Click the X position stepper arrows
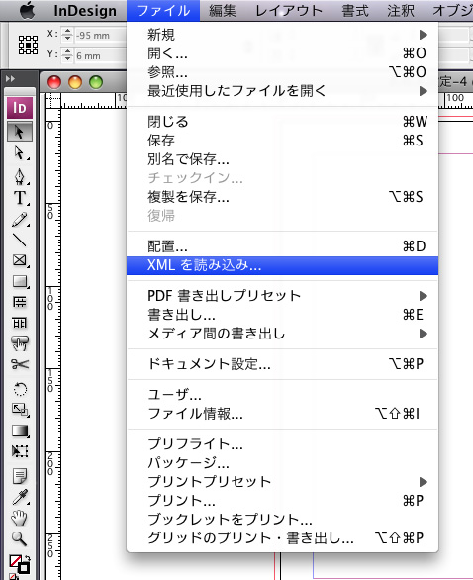 click(x=67, y=35)
